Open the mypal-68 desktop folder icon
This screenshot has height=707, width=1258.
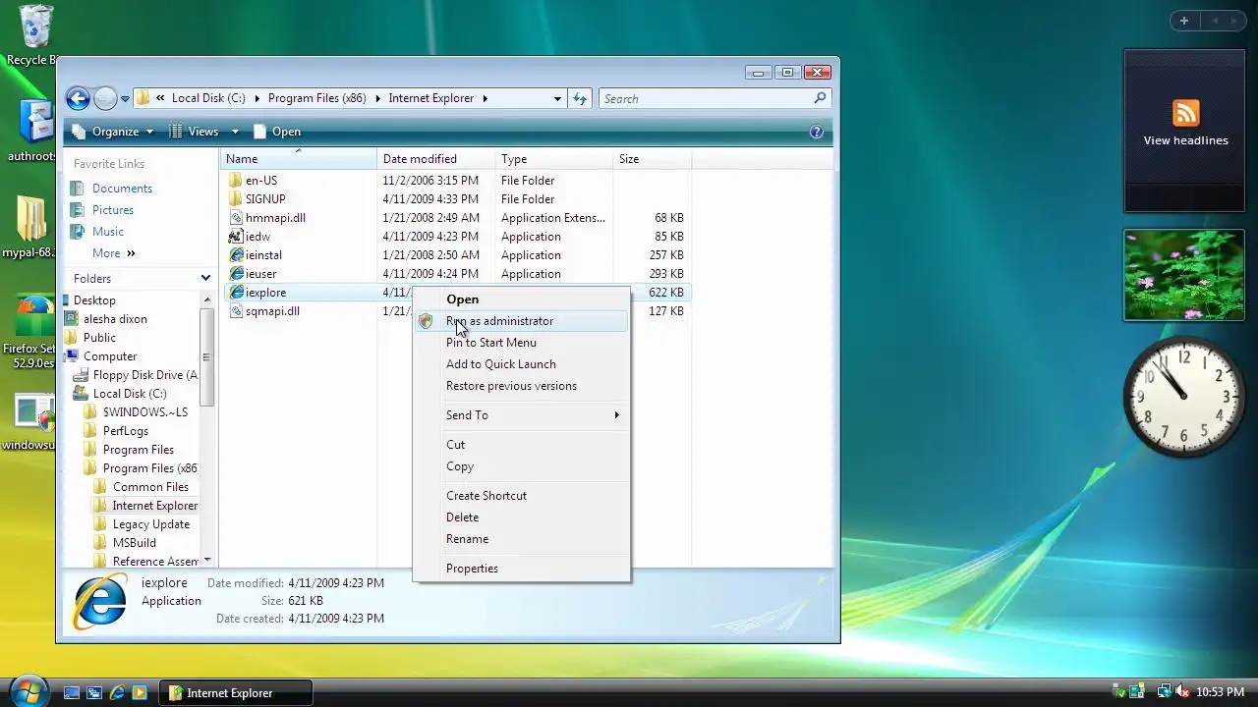(31, 218)
